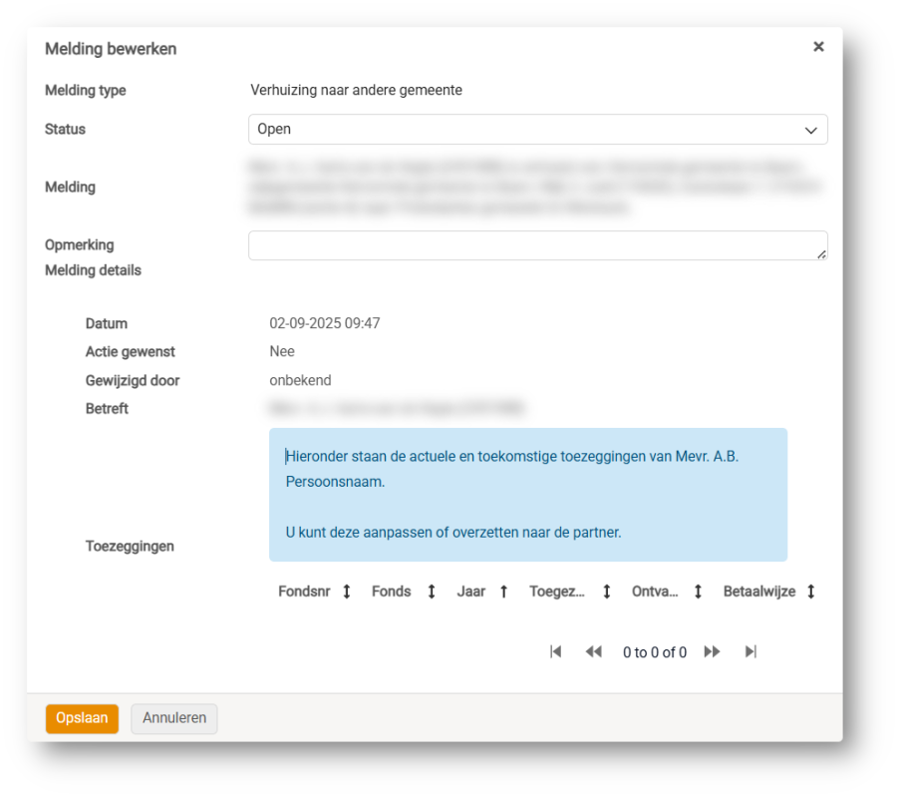Click the blue toezeggingen information box

527,495
